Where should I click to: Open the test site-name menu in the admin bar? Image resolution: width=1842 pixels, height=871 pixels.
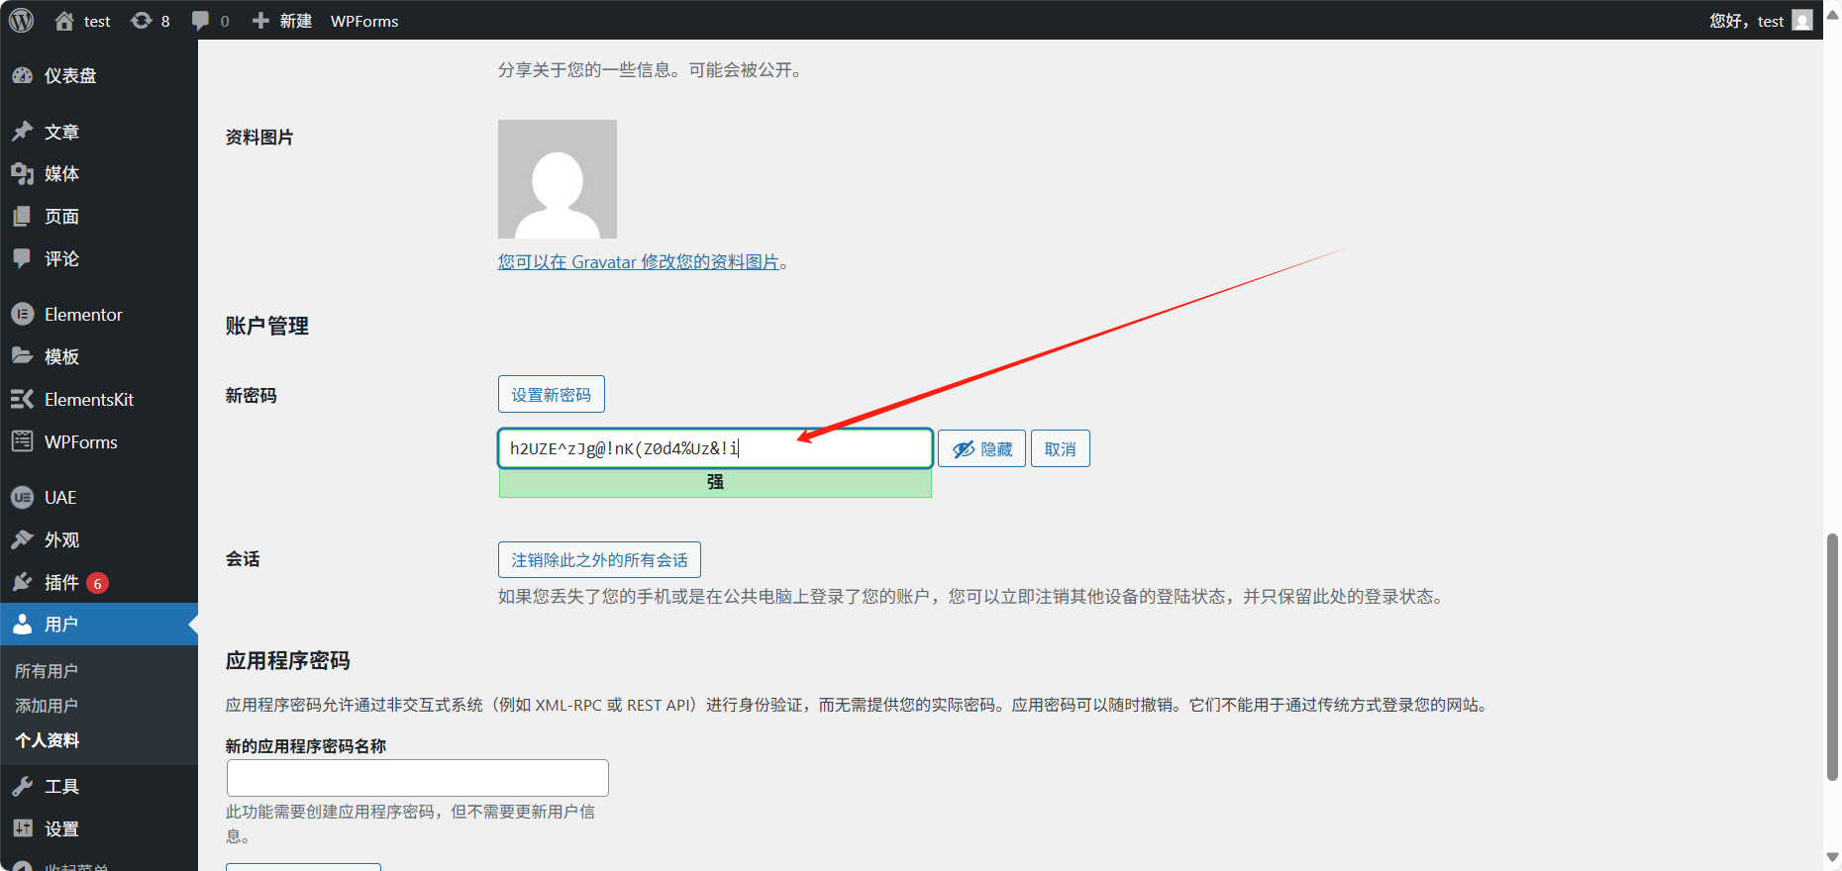point(83,21)
